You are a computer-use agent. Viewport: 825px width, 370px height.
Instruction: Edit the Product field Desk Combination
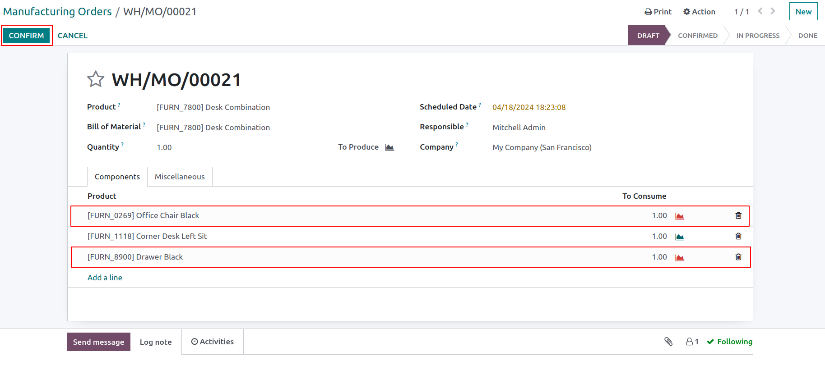click(x=213, y=107)
